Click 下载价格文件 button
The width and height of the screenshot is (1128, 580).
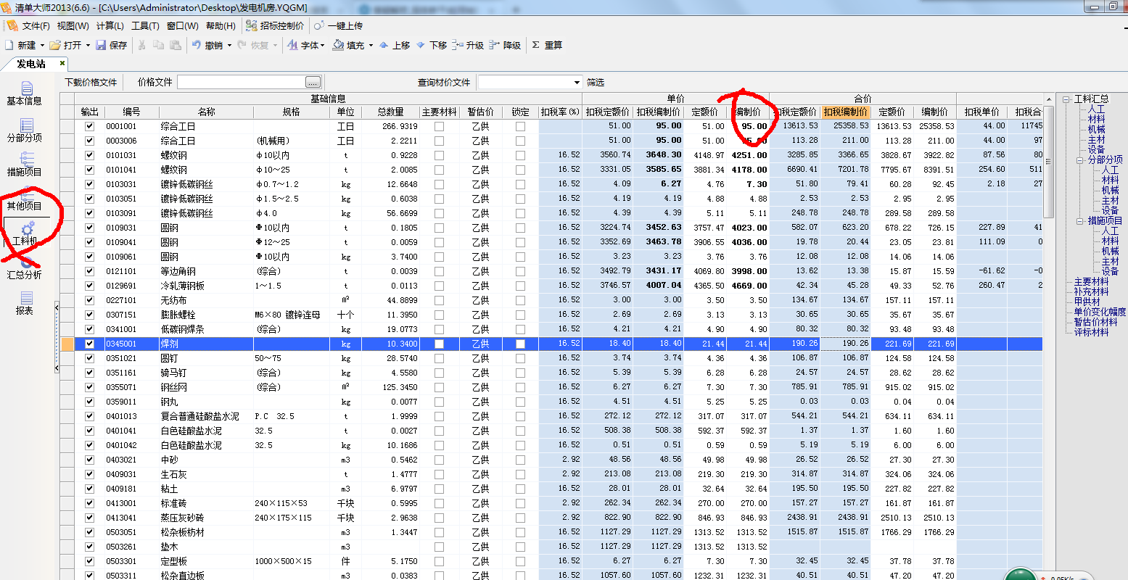coord(91,83)
